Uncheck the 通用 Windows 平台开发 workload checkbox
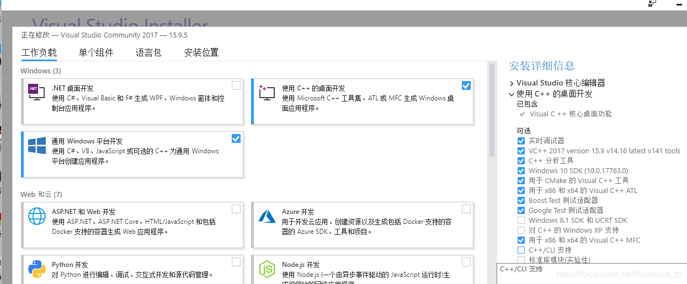The height and width of the screenshot is (284, 687). 236,138
